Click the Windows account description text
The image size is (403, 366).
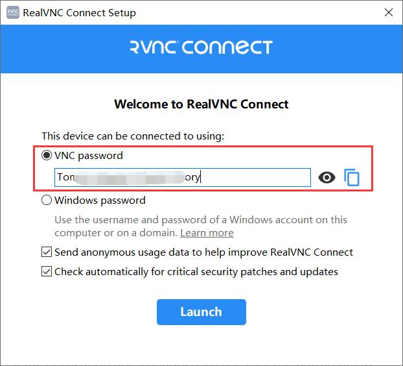[x=201, y=226]
